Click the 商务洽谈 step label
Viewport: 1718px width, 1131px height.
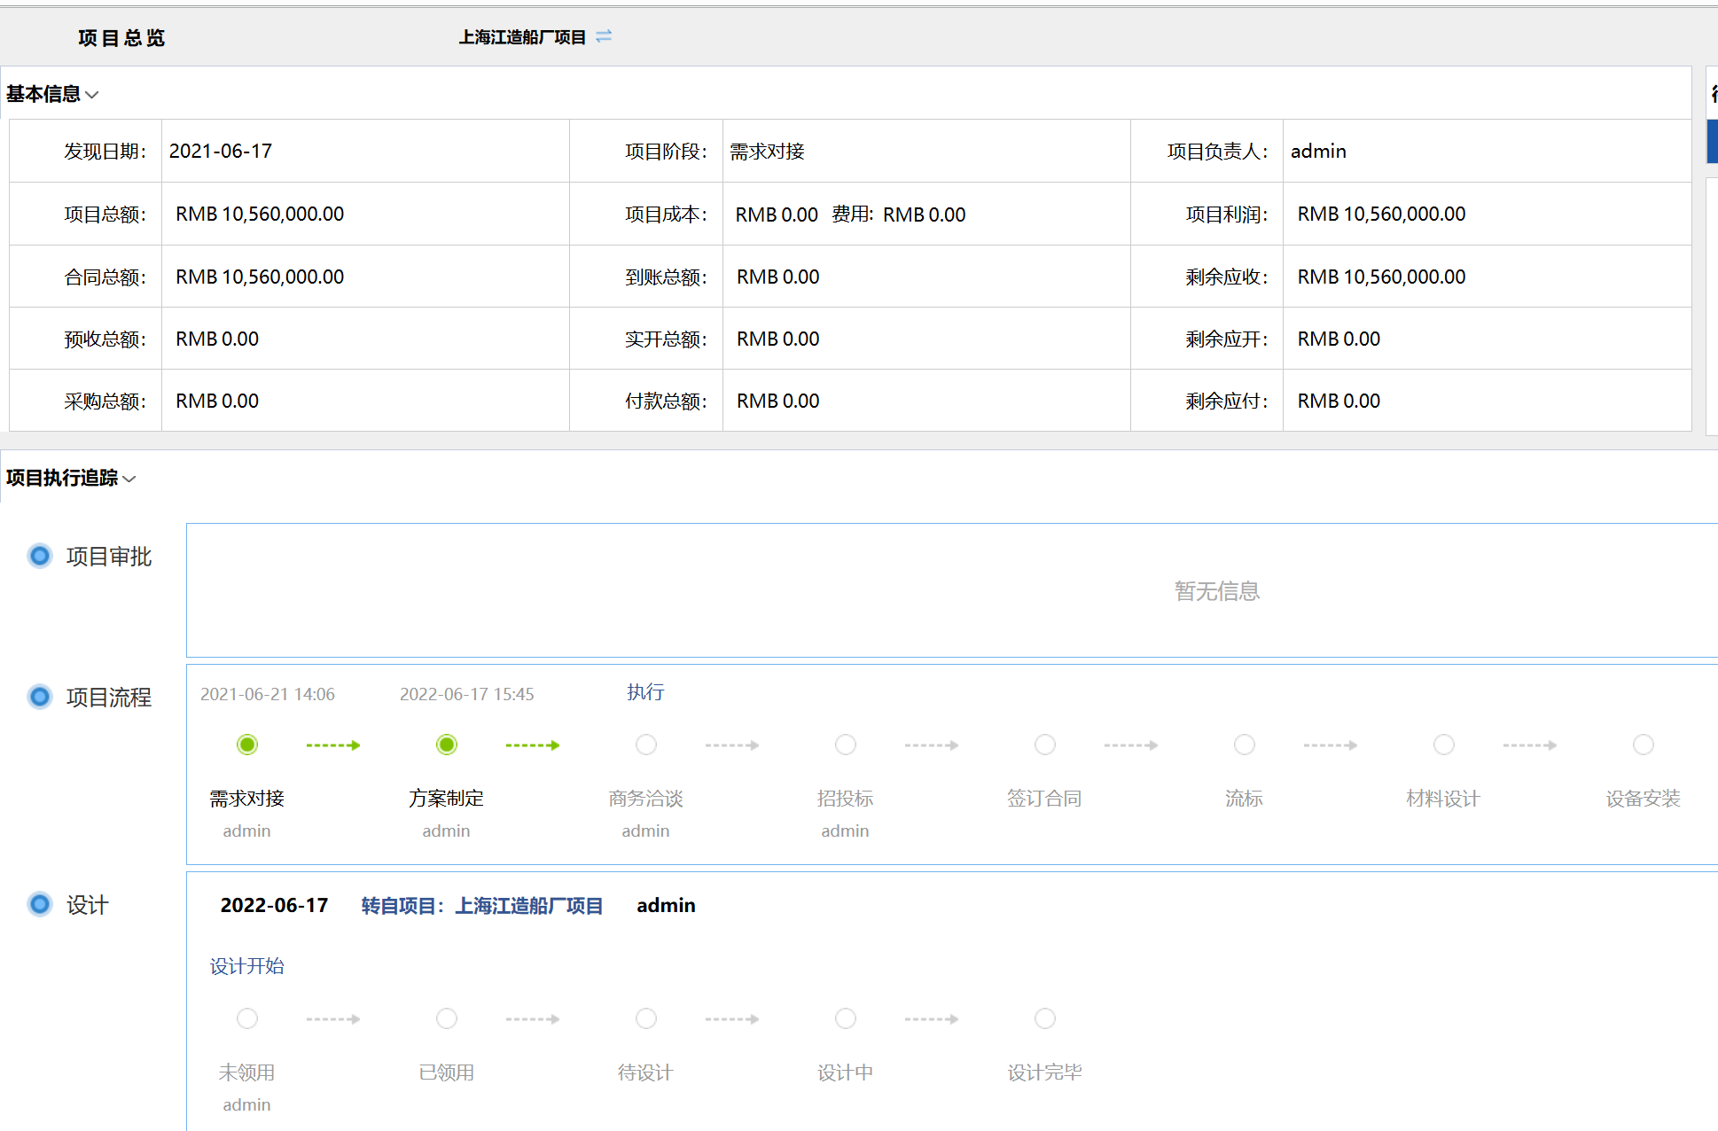646,799
